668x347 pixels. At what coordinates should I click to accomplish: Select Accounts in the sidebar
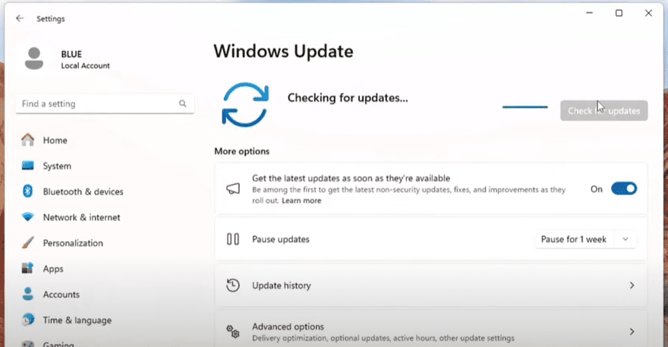pyautogui.click(x=61, y=295)
